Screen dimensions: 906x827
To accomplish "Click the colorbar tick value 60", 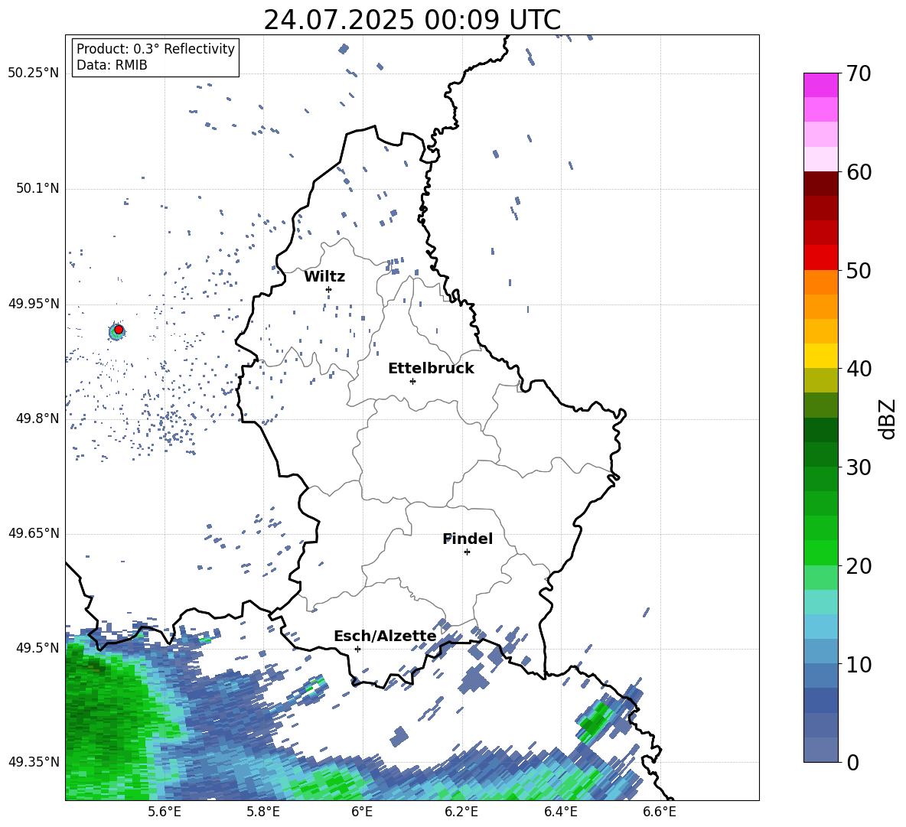I will 859,172.
